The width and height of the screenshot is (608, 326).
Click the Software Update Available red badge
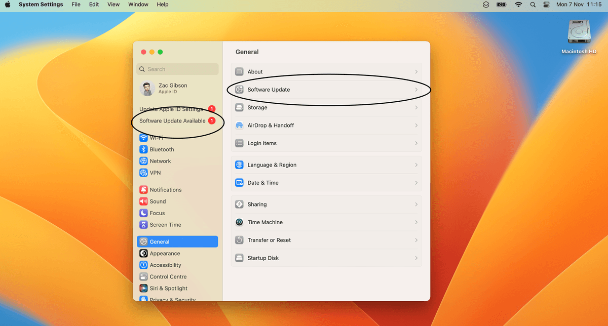click(212, 121)
